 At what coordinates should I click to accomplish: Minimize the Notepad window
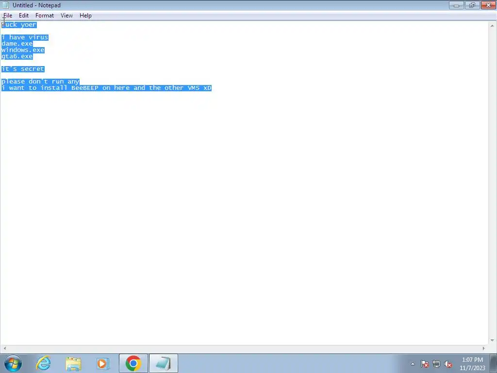point(456,5)
